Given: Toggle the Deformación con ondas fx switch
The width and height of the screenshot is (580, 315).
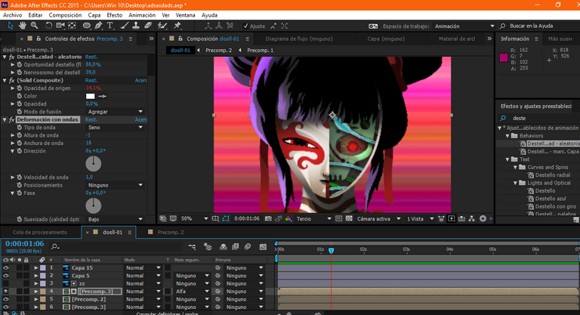Looking at the screenshot, I should click(x=12, y=119).
